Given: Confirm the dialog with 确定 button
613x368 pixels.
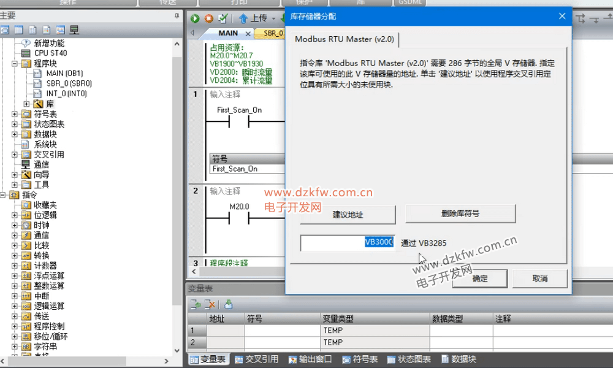Looking at the screenshot, I should (x=480, y=278).
